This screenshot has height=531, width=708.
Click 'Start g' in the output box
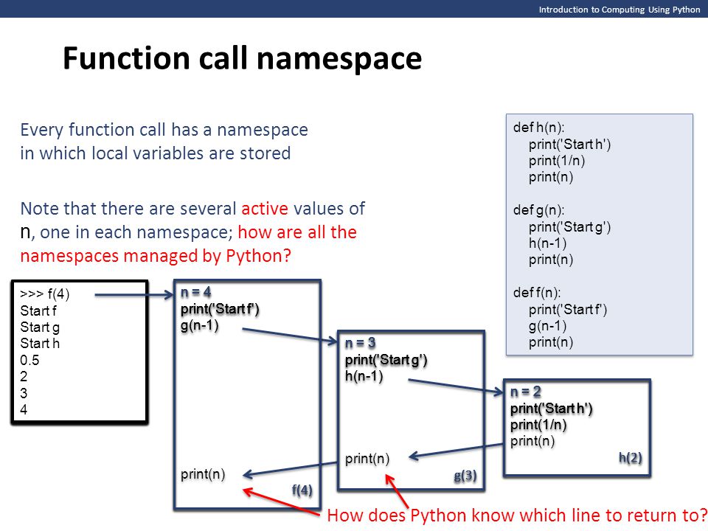click(40, 327)
